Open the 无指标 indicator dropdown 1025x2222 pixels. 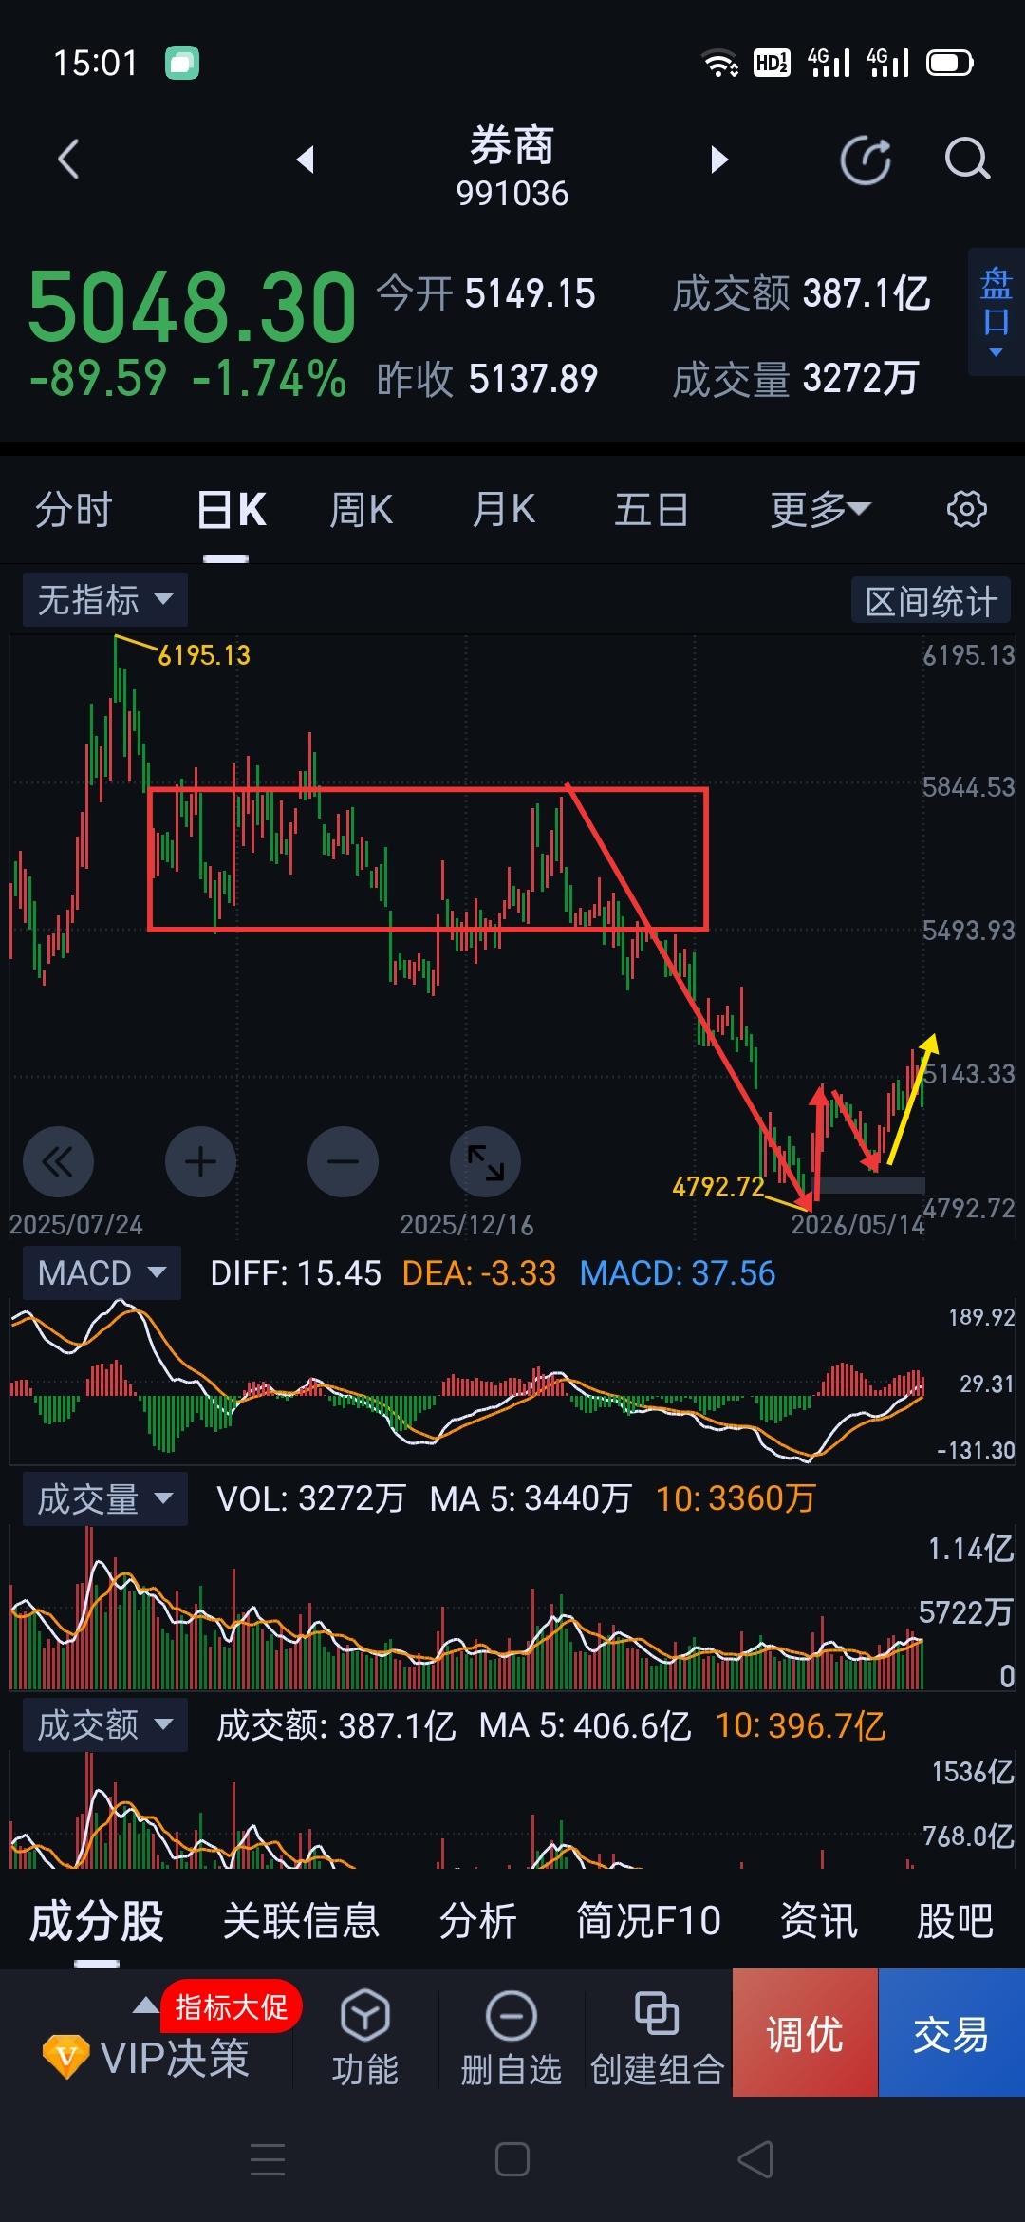click(x=104, y=600)
